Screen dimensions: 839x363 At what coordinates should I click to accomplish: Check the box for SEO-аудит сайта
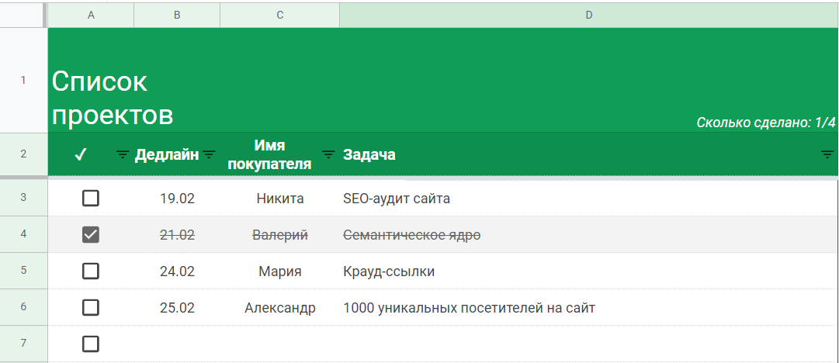click(91, 199)
